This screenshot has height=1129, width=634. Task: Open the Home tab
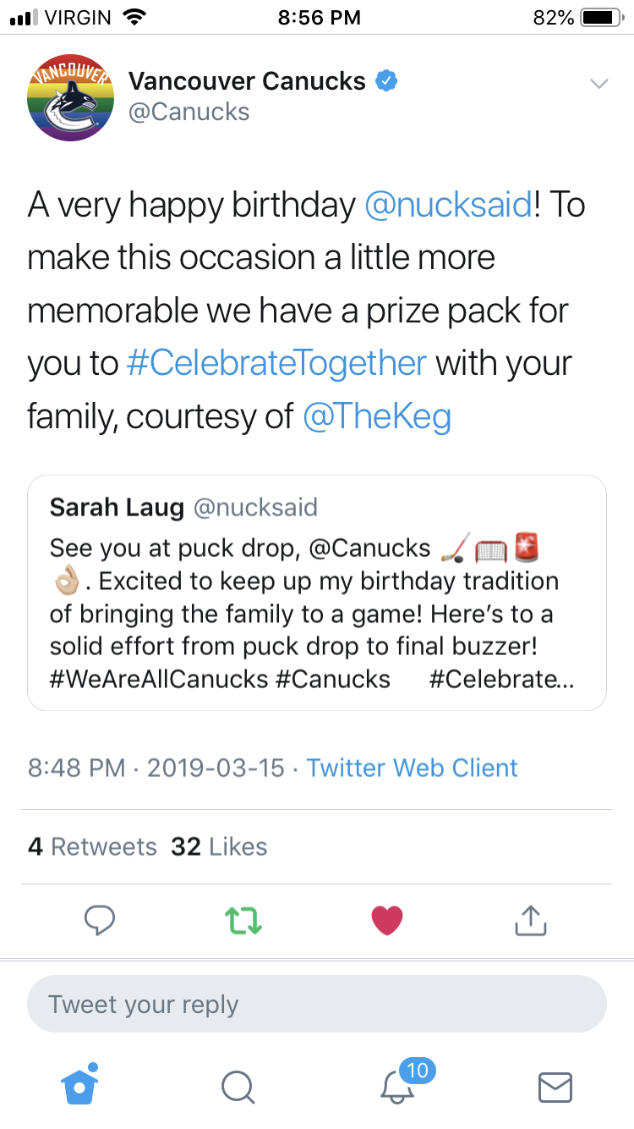pos(79,1086)
